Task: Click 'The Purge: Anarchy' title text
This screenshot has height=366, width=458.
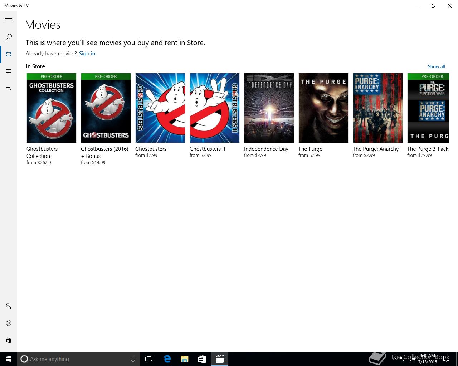Action: (376, 149)
